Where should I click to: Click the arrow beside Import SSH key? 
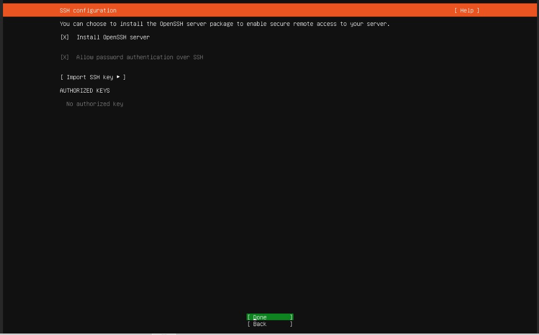[x=119, y=77]
